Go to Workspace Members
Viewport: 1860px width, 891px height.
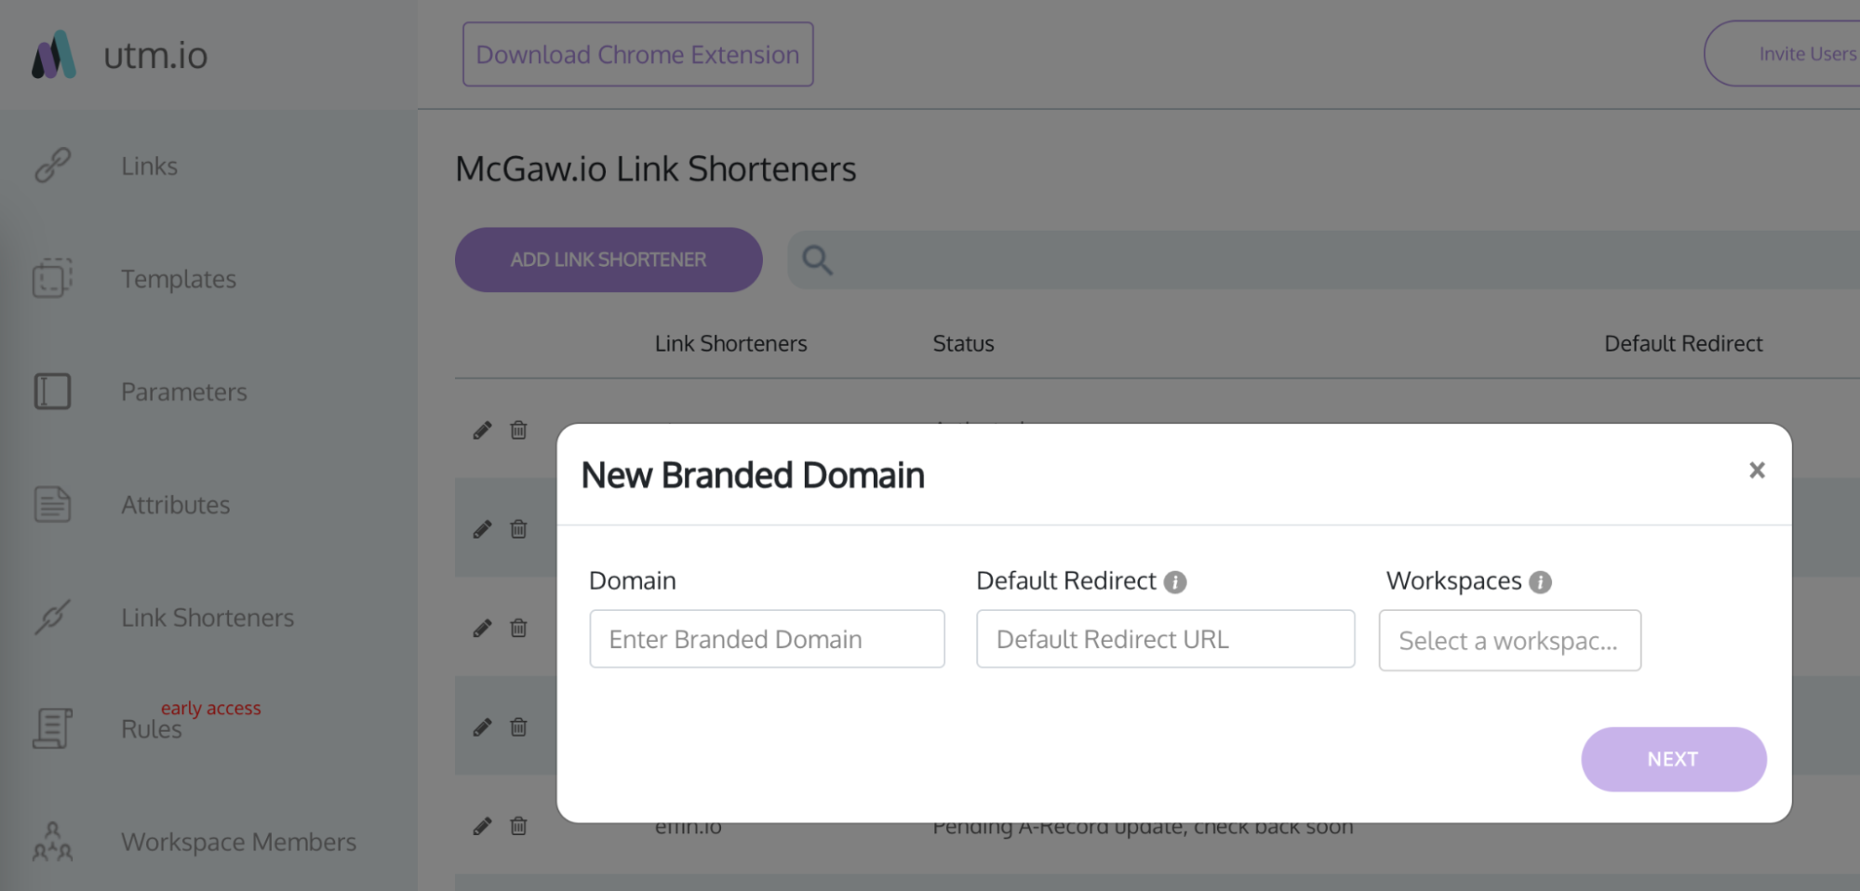point(239,842)
